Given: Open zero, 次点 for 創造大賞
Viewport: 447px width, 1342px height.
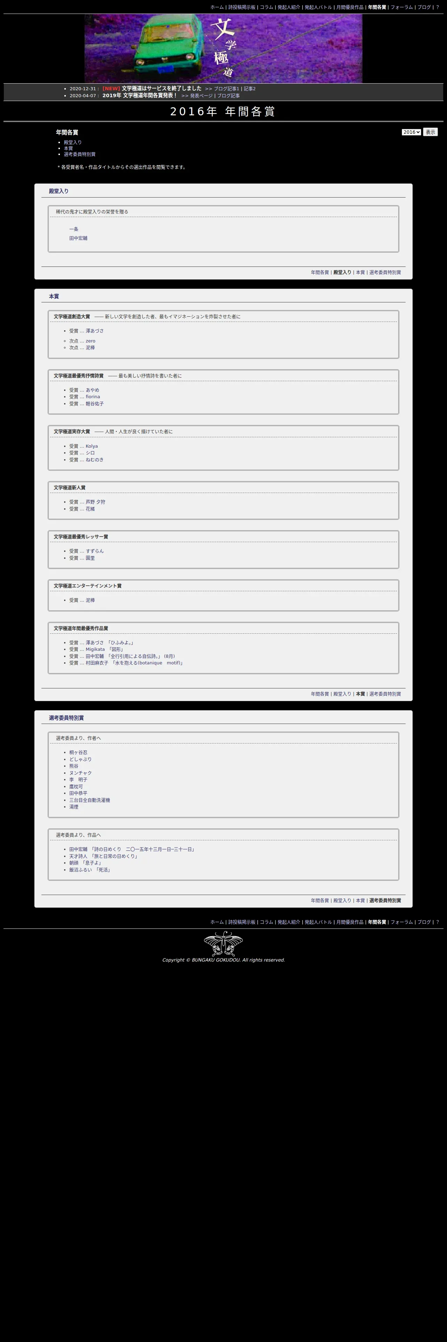Looking at the screenshot, I should coord(91,341).
